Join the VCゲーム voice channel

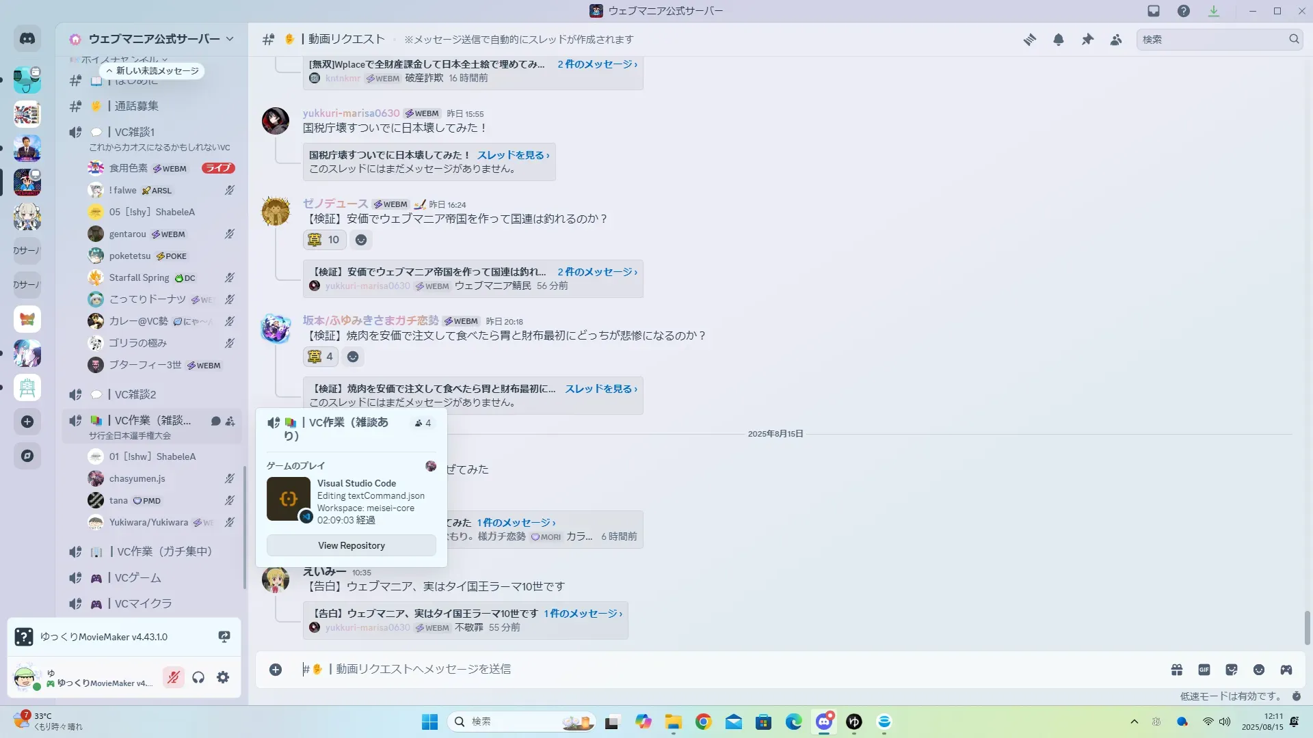tap(137, 578)
